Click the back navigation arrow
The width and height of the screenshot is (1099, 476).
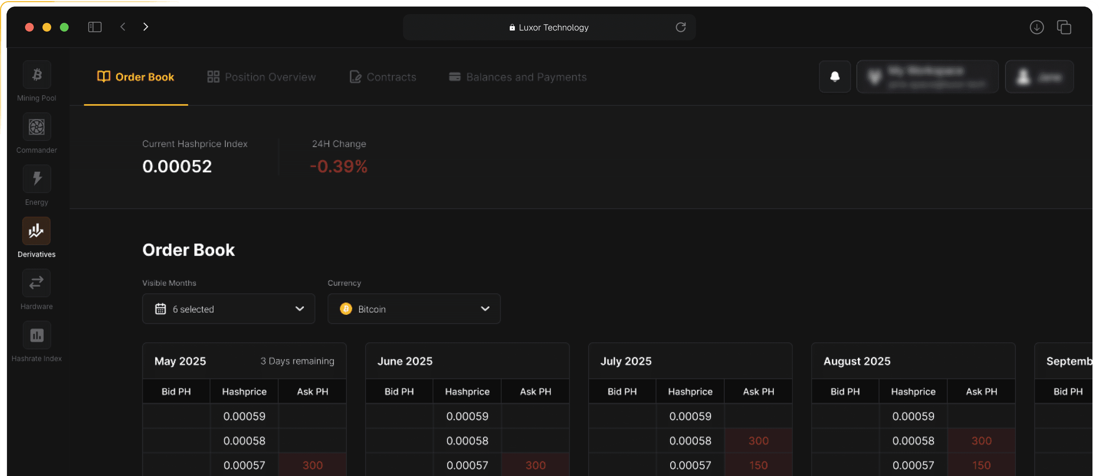[122, 27]
